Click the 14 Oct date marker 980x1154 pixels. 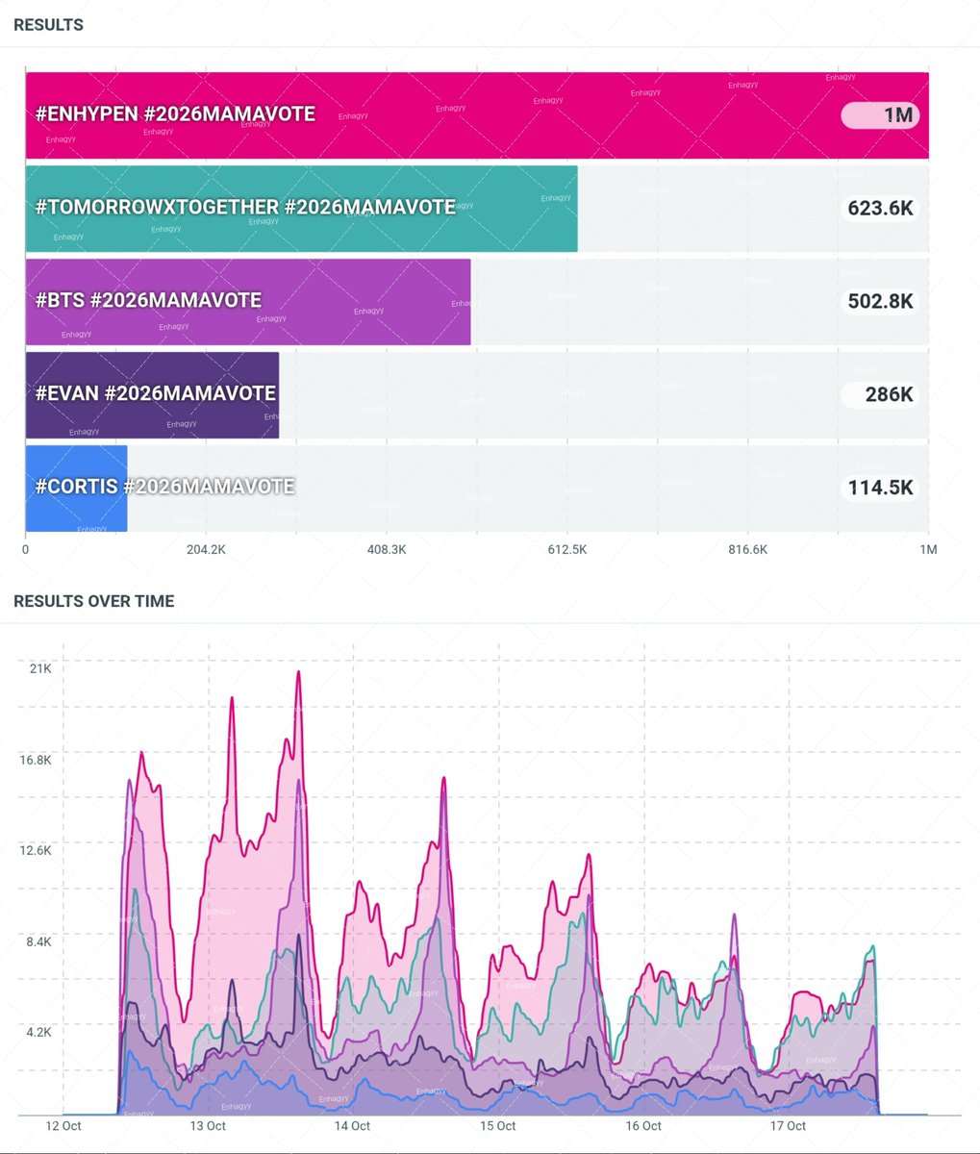(x=353, y=1126)
